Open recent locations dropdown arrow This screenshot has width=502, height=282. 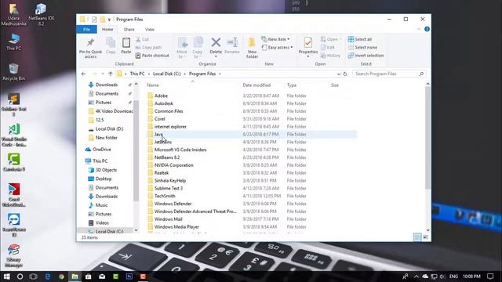[x=103, y=74]
